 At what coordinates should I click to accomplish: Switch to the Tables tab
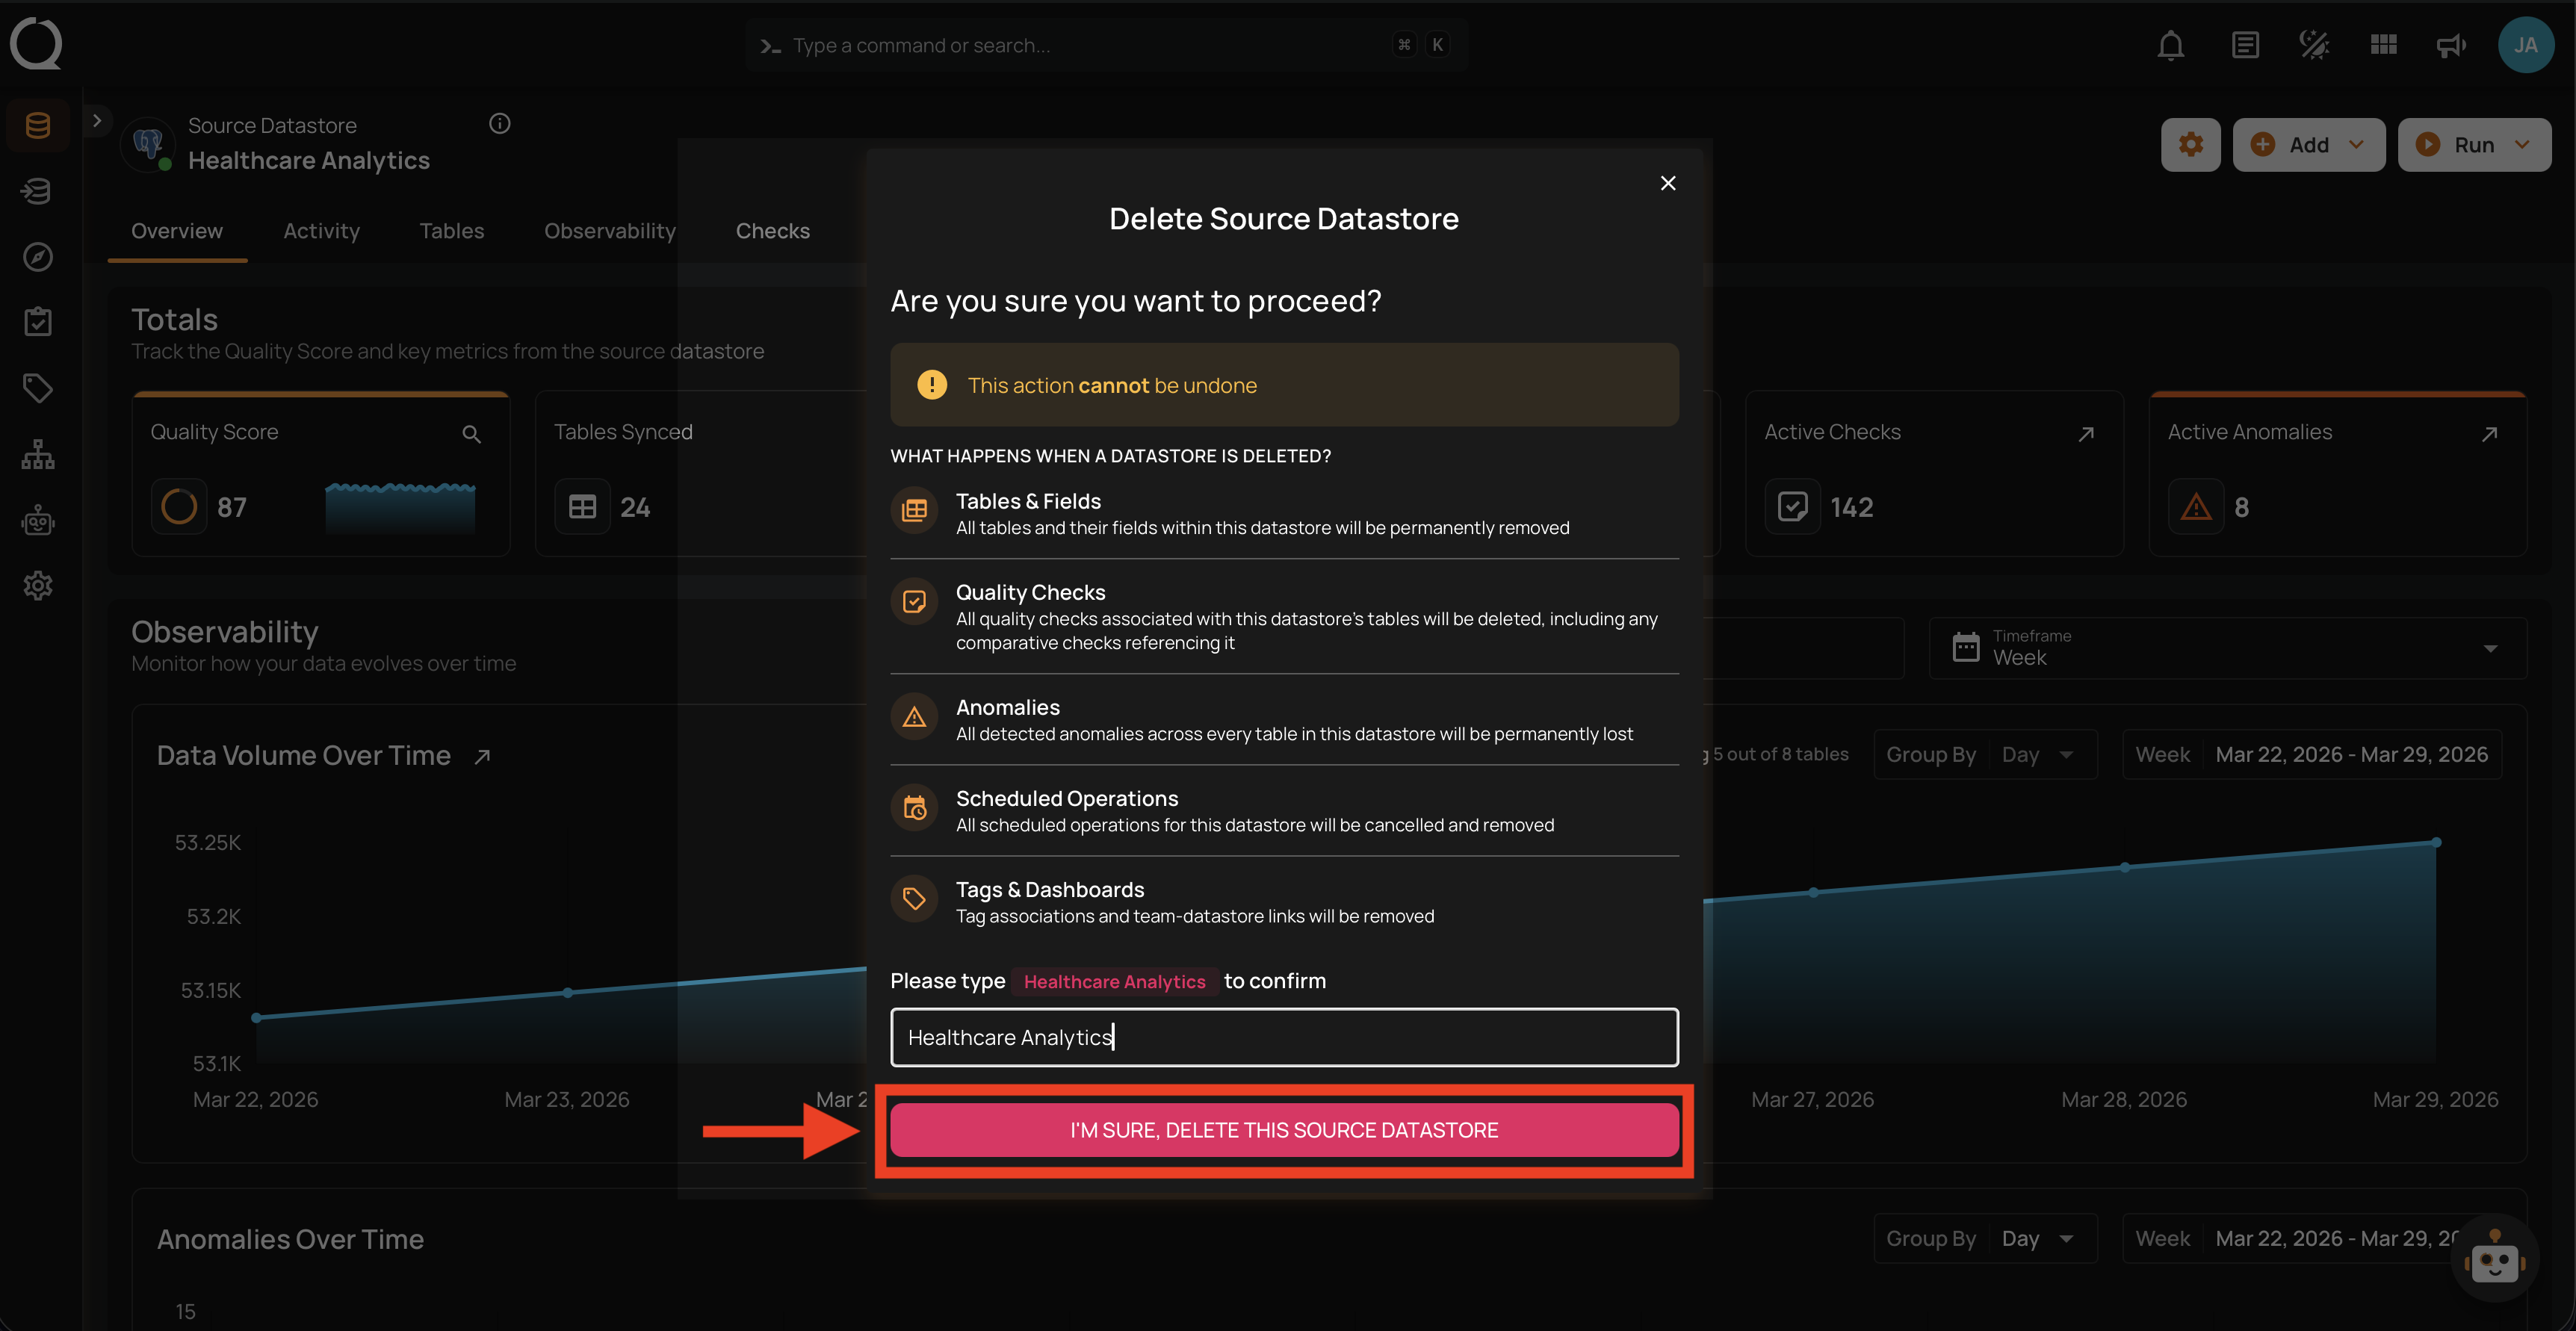pos(451,231)
